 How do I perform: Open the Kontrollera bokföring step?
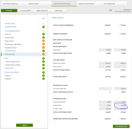pyautogui.click(x=10, y=4)
